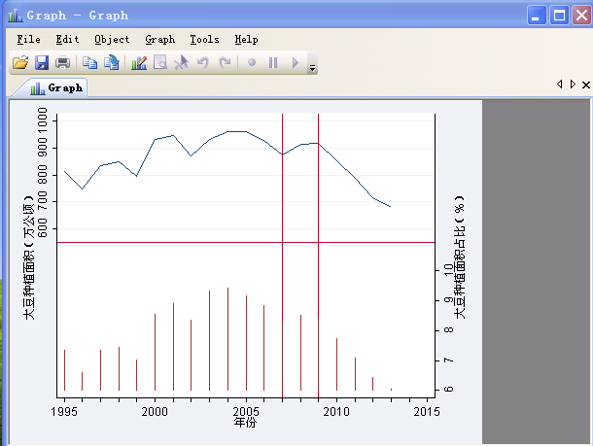Click the Pause recording button
This screenshot has width=593, height=446.
coord(273,63)
